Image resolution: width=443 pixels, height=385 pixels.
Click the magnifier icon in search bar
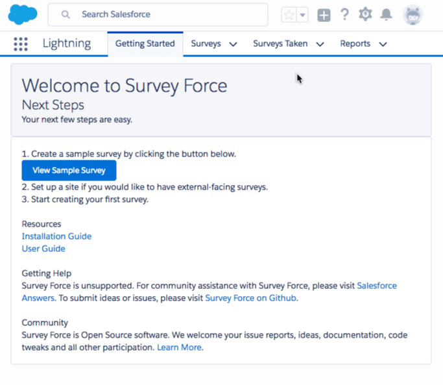point(66,14)
